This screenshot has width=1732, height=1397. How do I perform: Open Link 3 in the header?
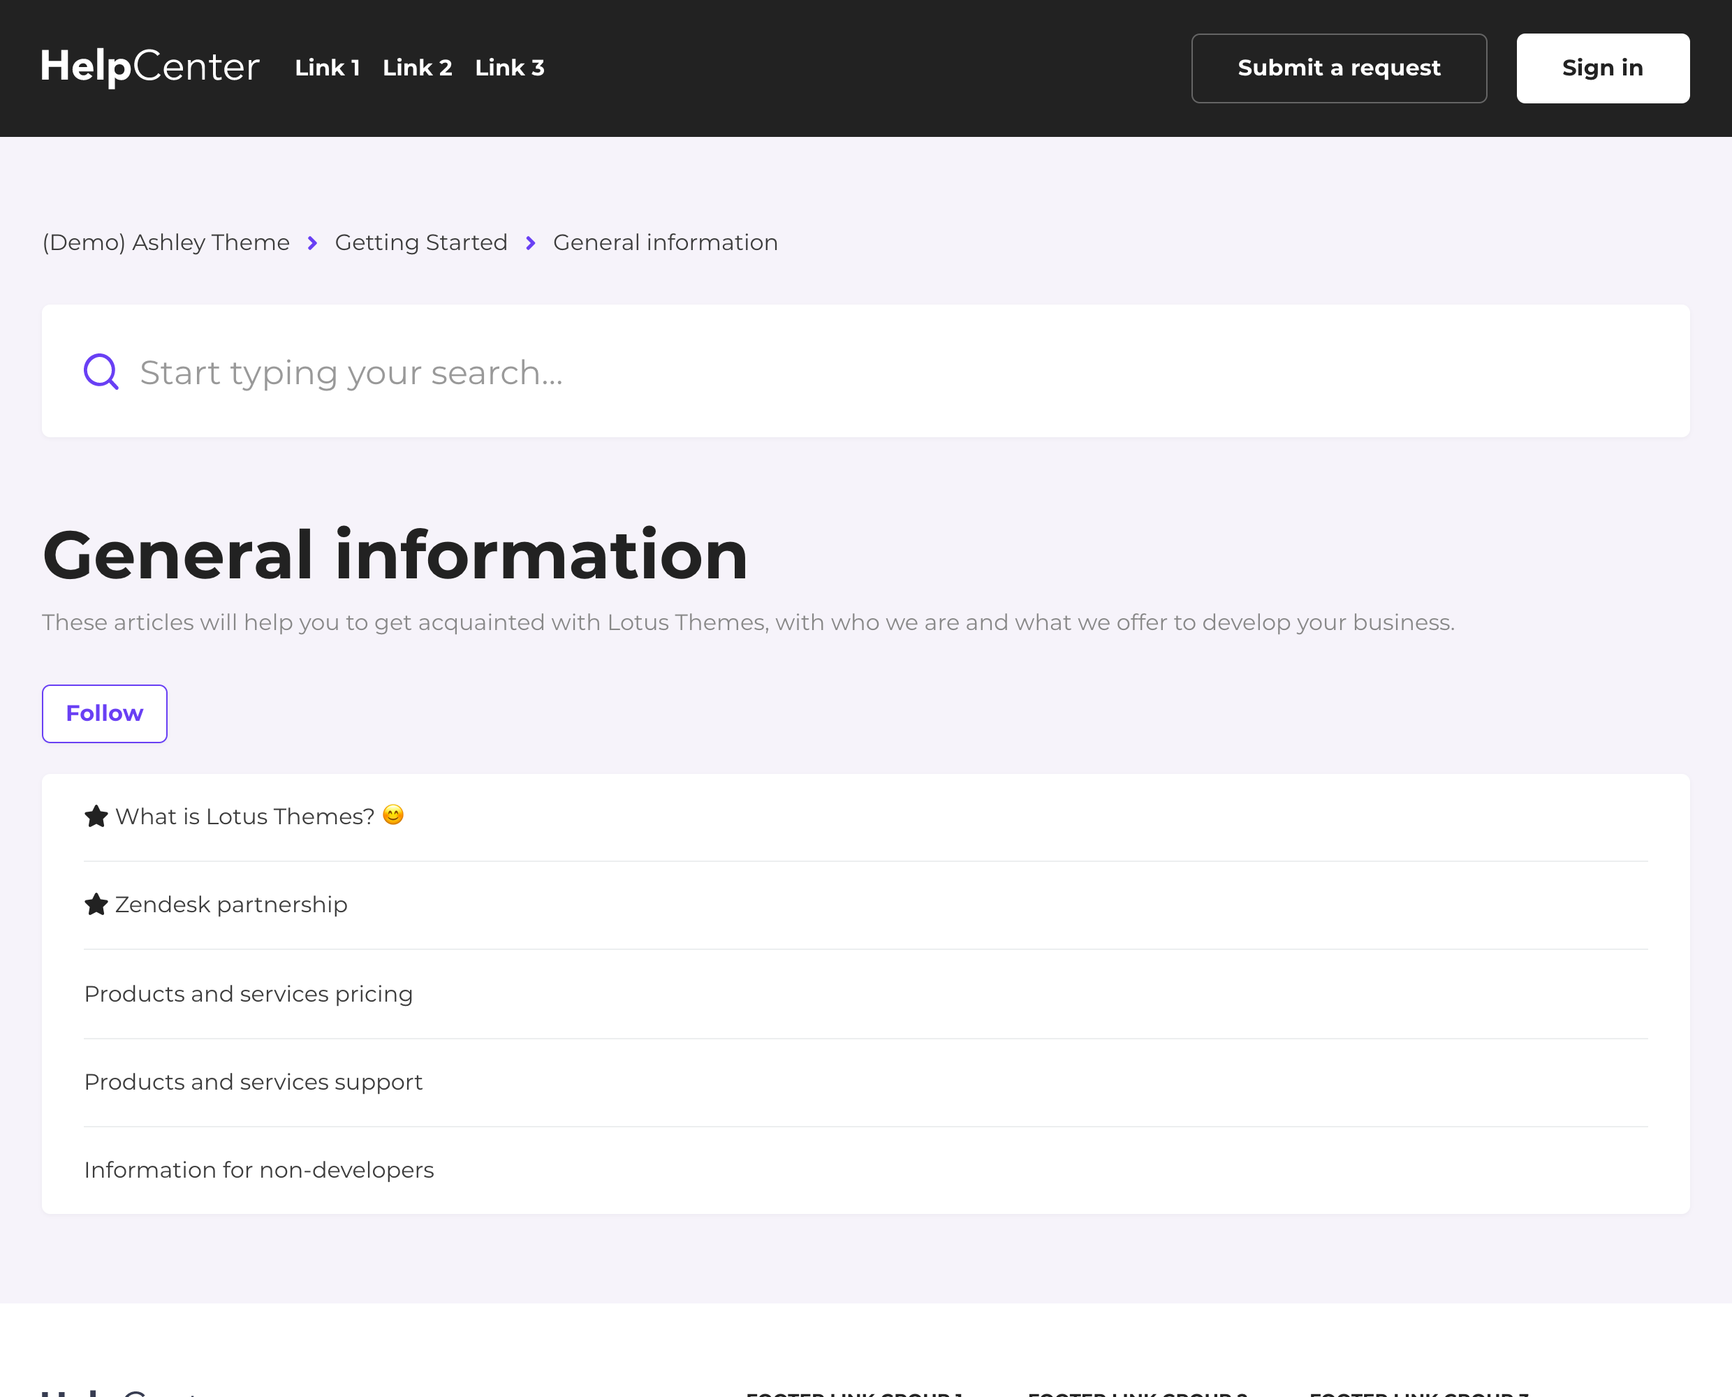tap(509, 68)
